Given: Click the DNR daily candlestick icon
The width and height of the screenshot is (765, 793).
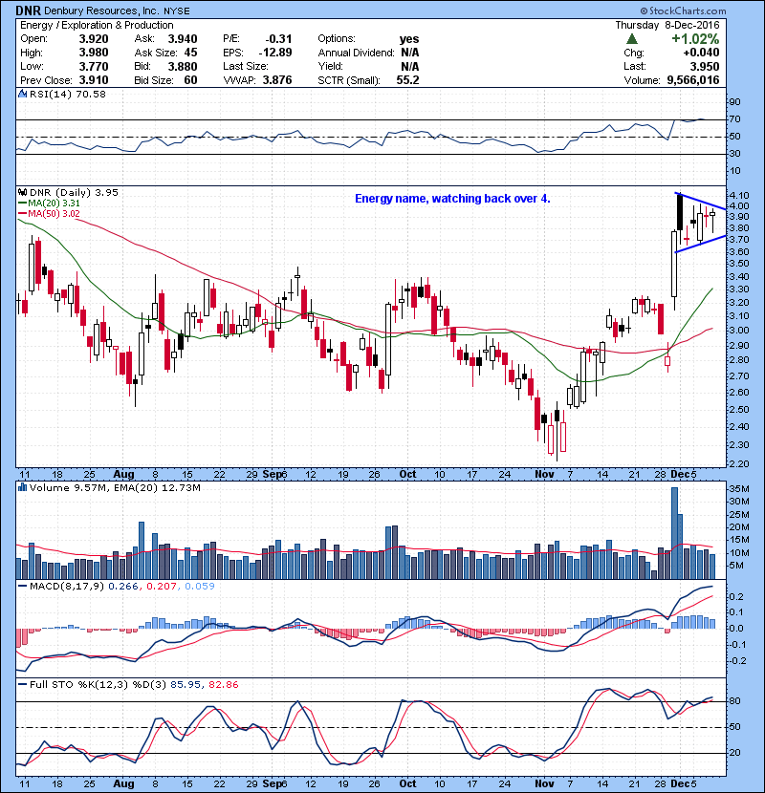Looking at the screenshot, I should point(22,192).
